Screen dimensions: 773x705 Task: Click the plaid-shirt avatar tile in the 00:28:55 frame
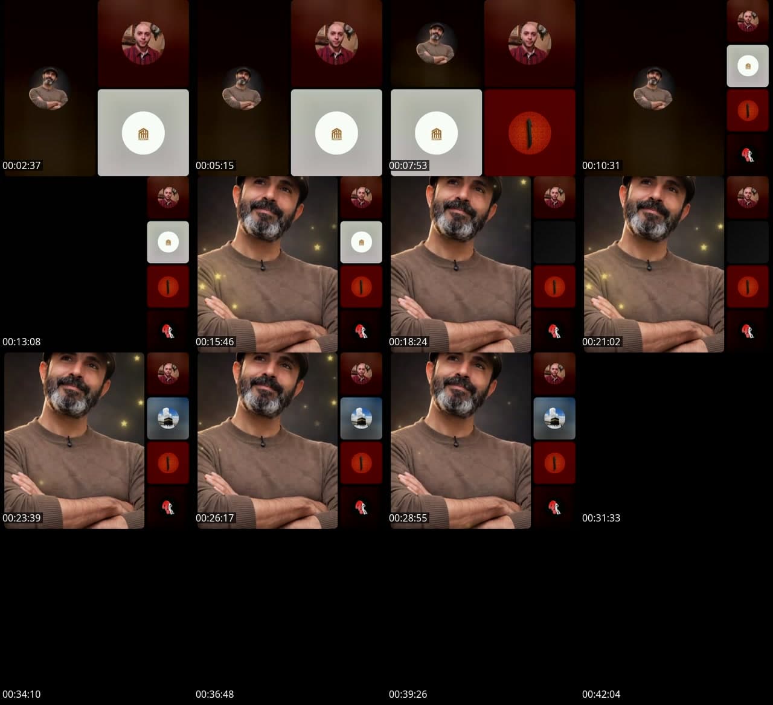coord(554,374)
